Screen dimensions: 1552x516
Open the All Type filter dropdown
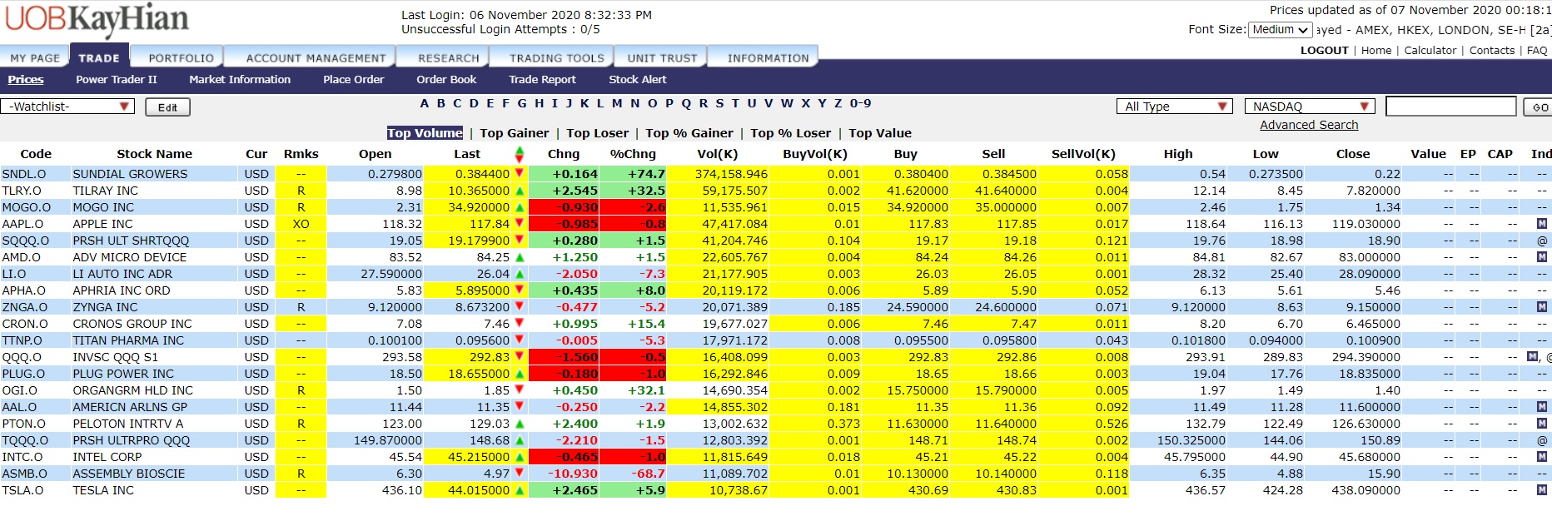click(1175, 107)
